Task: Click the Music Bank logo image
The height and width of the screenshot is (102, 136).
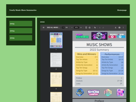Action: click(99, 36)
